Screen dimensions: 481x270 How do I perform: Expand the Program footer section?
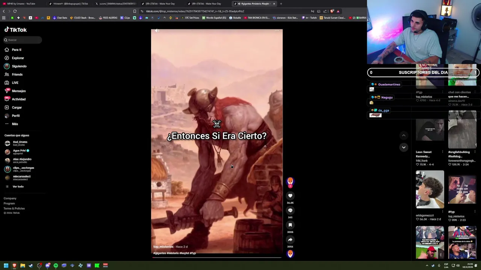click(x=9, y=203)
